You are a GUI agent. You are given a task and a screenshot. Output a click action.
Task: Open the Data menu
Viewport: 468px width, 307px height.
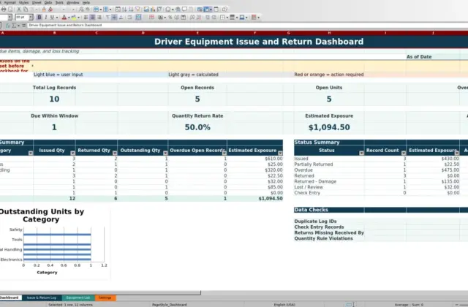click(48, 2)
